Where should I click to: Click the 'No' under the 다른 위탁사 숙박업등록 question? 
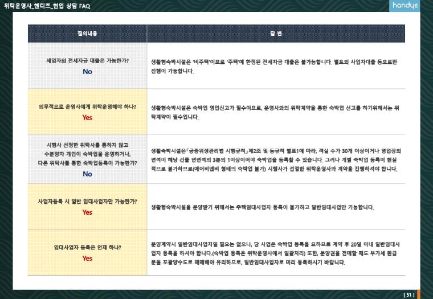[x=87, y=174]
